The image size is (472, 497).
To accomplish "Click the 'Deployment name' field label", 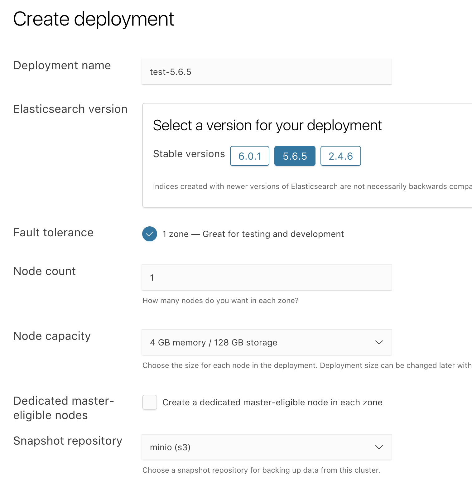I will pyautogui.click(x=62, y=65).
